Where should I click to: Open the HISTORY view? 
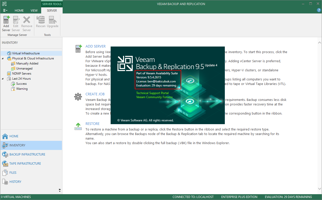pos(31,182)
